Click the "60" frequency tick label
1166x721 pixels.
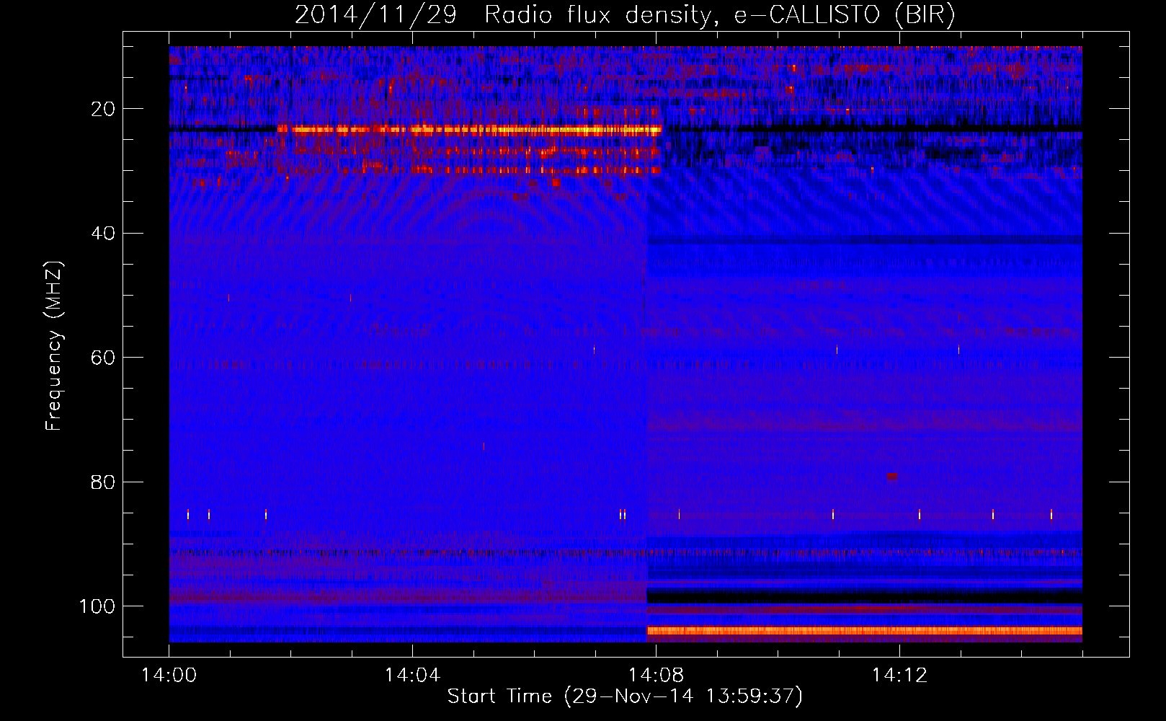click(103, 358)
